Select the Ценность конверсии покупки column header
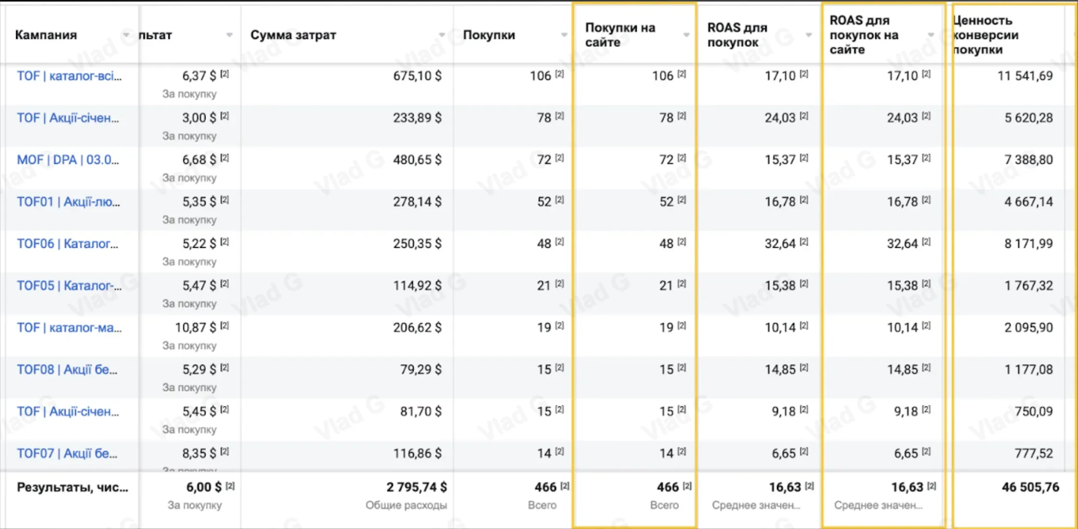 [x=986, y=35]
